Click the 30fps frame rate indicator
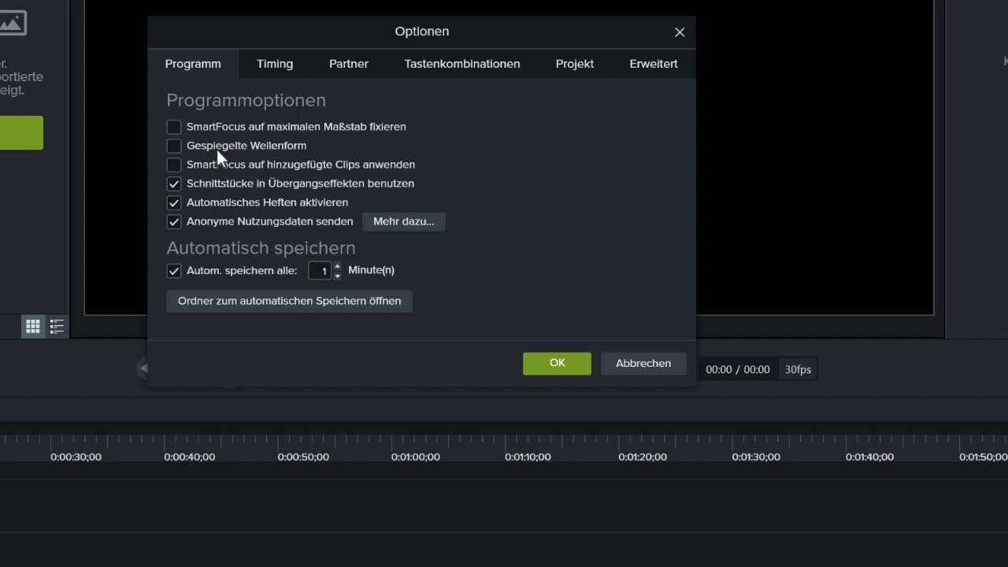Image resolution: width=1008 pixels, height=567 pixels. [798, 369]
